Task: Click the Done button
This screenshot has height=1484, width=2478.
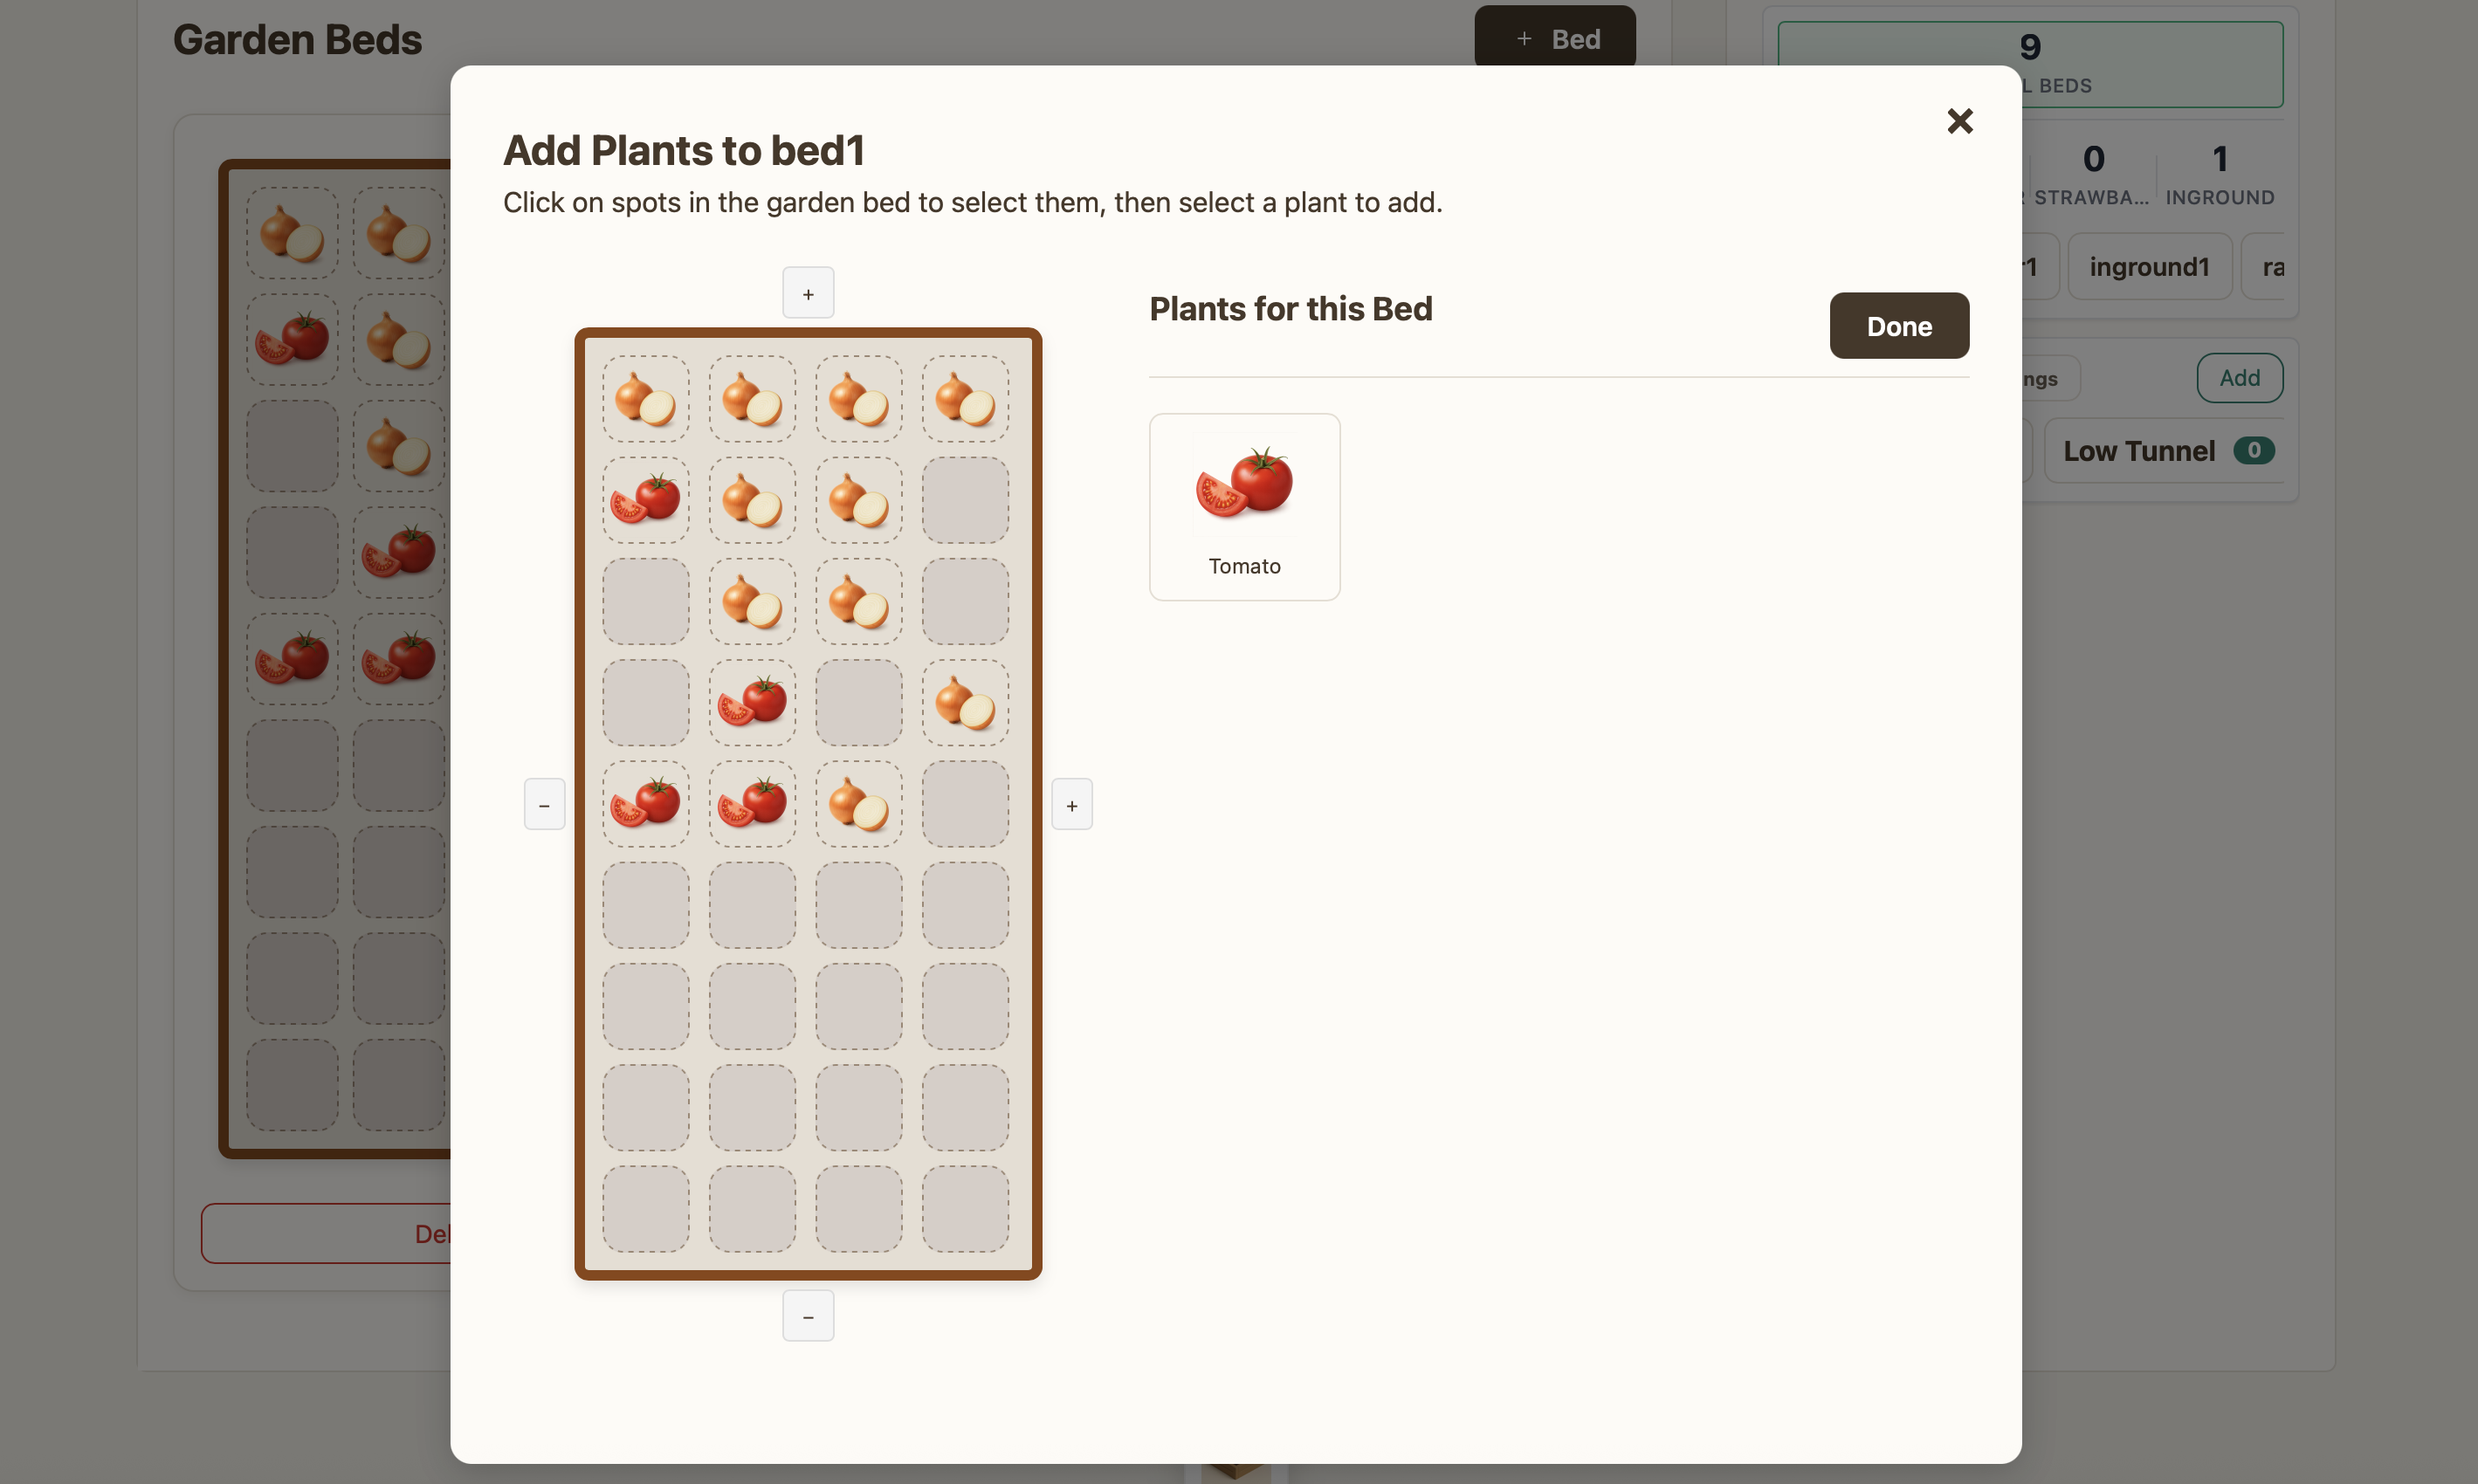Action: point(1898,326)
